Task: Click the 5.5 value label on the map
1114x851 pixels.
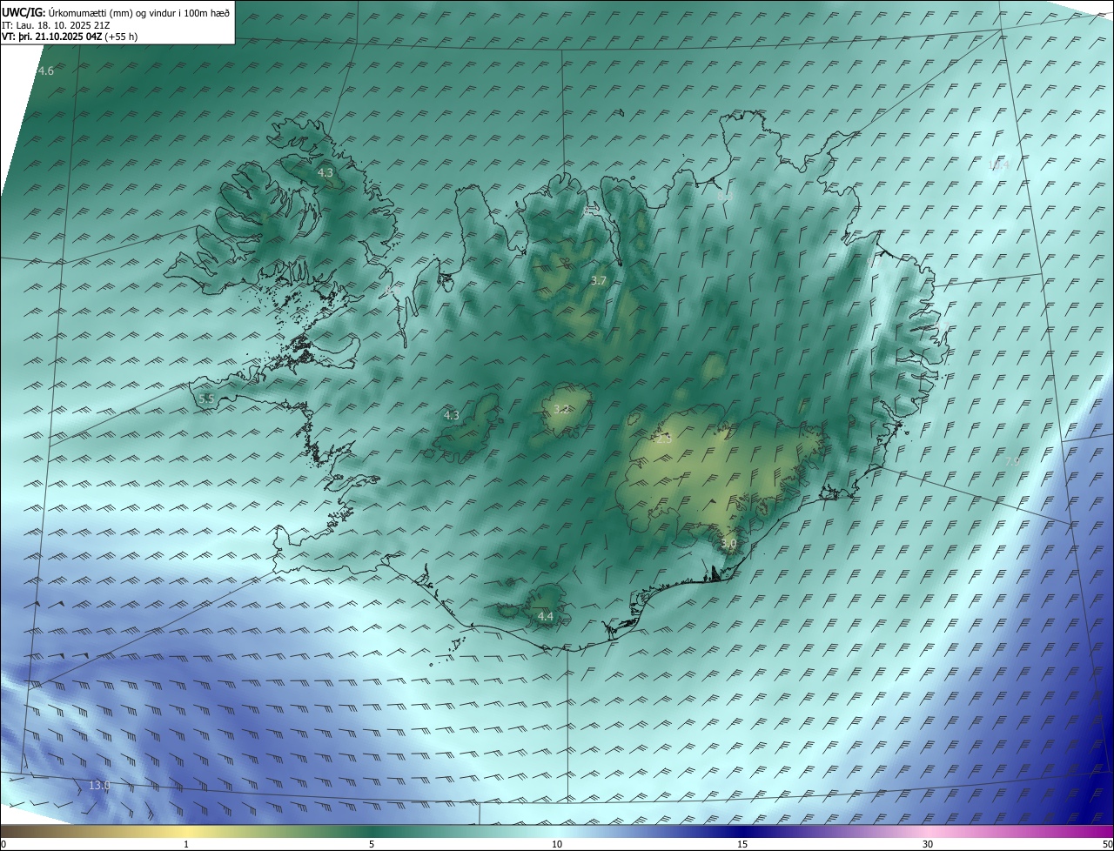Action: [x=206, y=399]
